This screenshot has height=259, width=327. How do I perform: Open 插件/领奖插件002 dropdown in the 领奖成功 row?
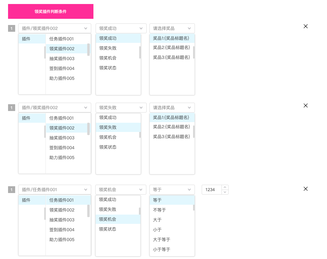pyautogui.click(x=55, y=28)
